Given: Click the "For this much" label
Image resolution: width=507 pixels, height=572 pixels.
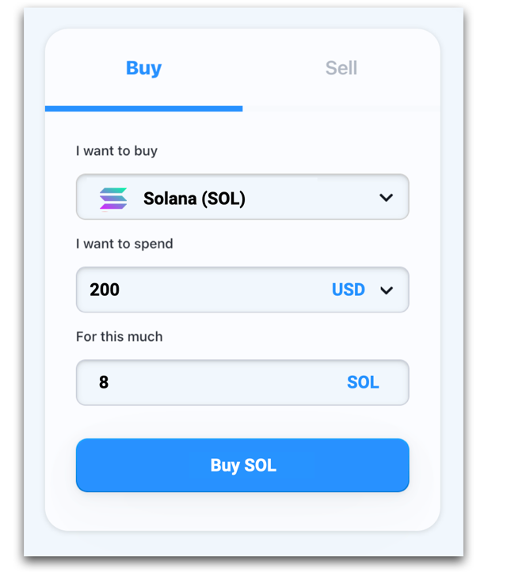Looking at the screenshot, I should 119,336.
